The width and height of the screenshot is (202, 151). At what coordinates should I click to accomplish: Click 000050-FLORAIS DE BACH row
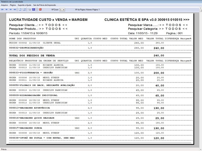(87, 85)
